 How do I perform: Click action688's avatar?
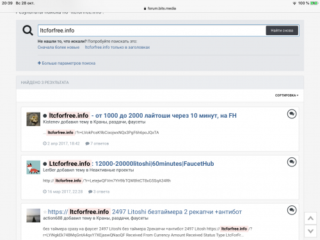coord(33,216)
